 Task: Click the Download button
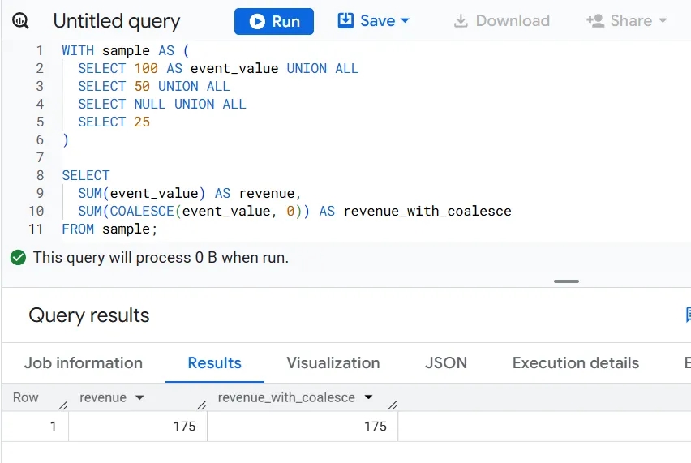click(501, 21)
